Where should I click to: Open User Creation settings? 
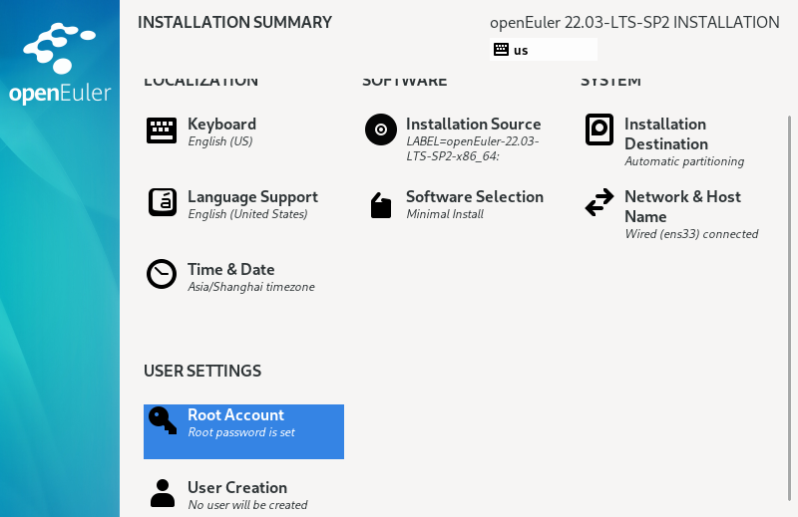237,488
